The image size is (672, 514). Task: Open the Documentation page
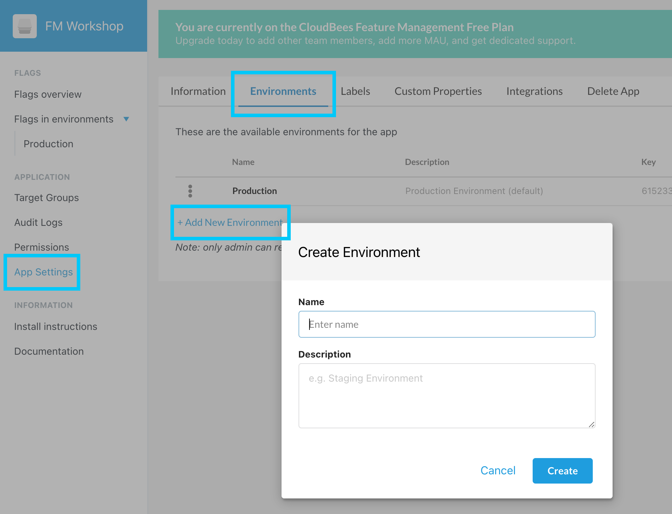(49, 351)
